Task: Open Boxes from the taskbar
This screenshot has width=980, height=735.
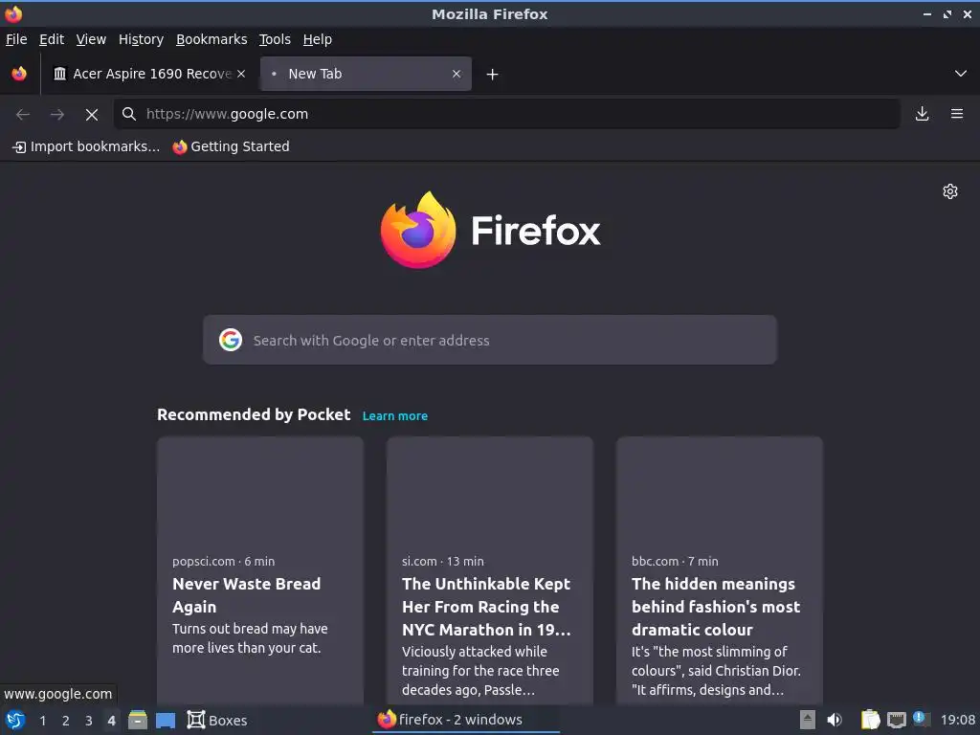Action: (x=217, y=720)
